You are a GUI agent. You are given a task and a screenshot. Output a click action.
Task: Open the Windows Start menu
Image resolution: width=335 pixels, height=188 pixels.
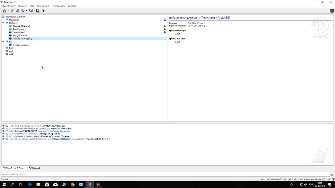pos(4,185)
